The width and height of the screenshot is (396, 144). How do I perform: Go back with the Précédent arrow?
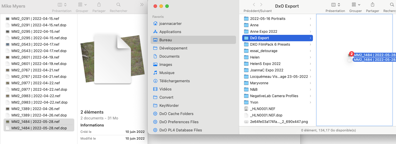254,5
